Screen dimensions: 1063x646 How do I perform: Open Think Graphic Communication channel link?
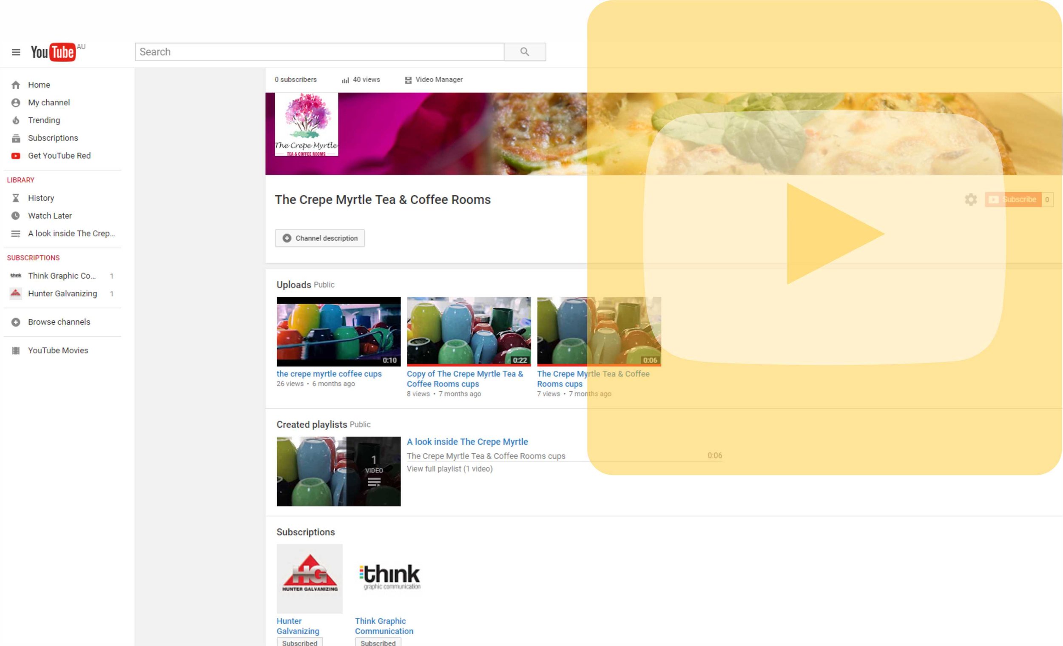pyautogui.click(x=384, y=626)
